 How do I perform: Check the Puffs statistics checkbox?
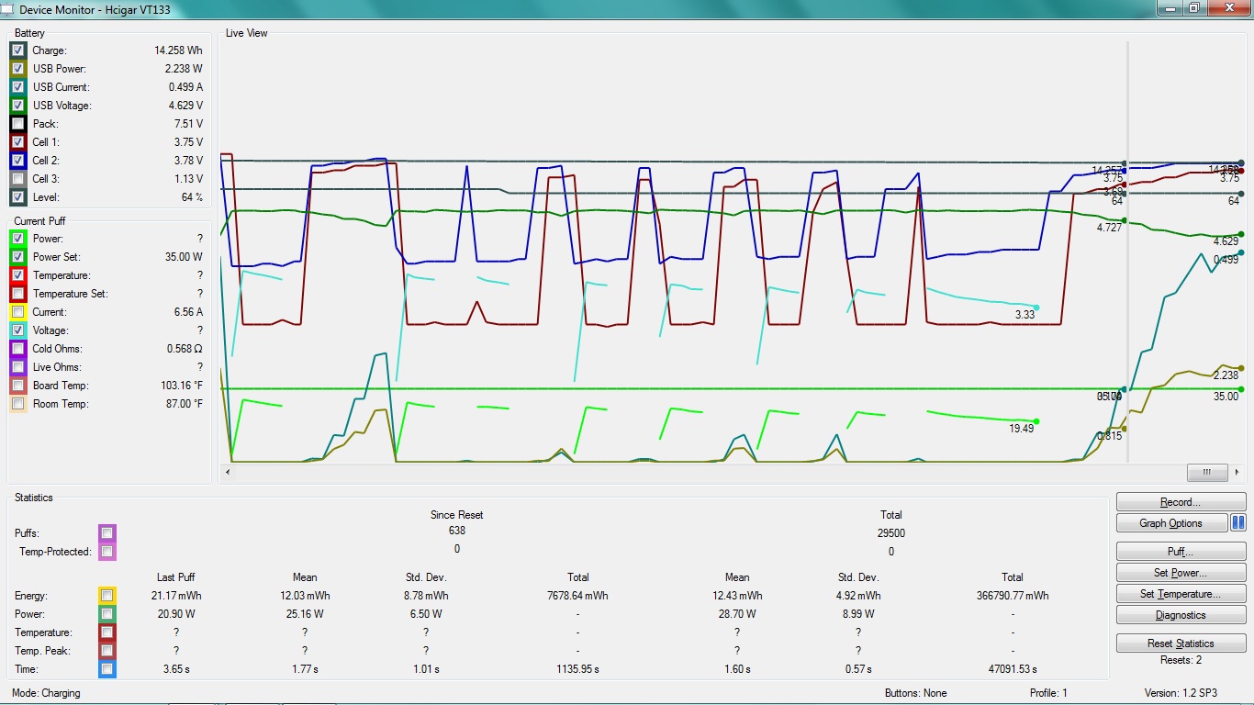[x=107, y=532]
